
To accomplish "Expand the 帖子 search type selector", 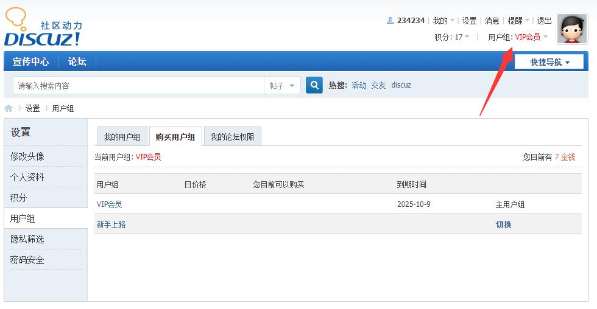I will pos(283,86).
